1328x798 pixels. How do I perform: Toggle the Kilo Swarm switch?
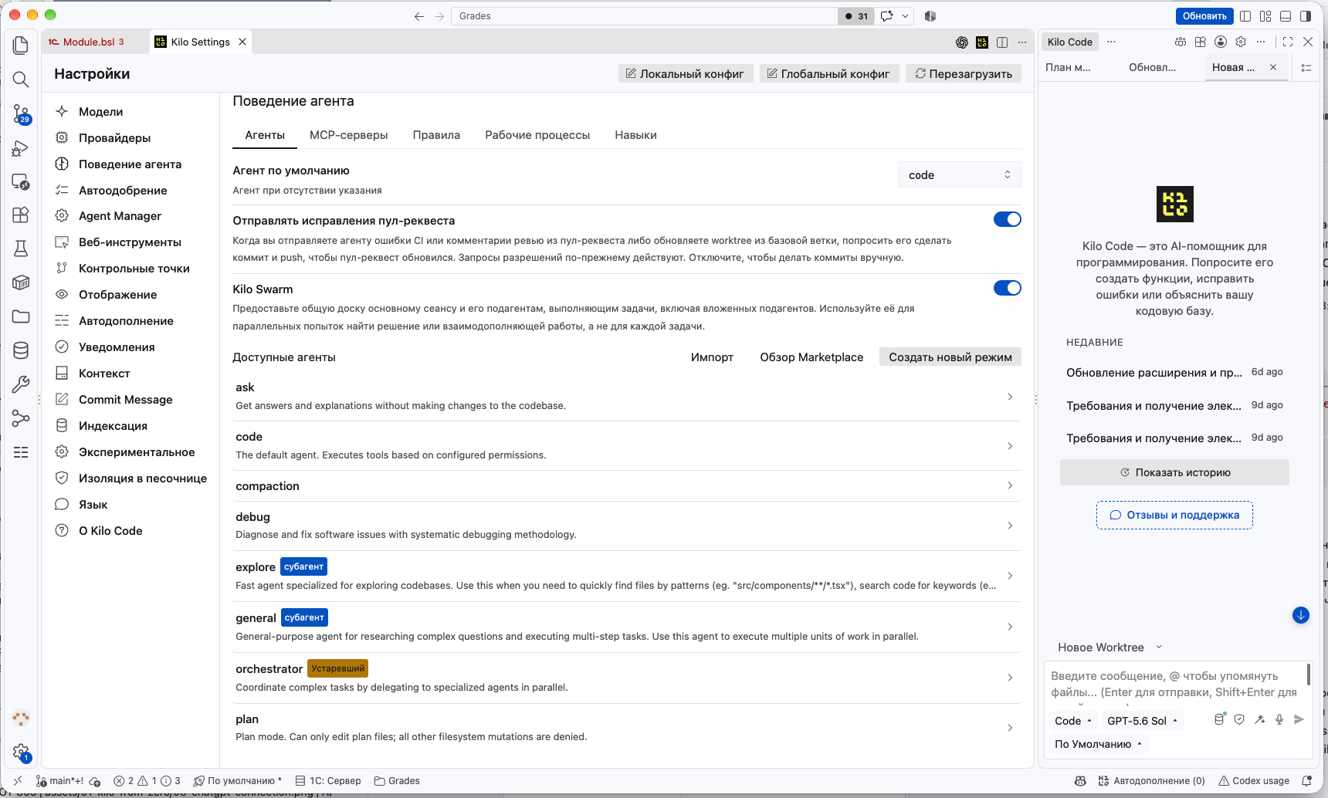(x=1008, y=288)
